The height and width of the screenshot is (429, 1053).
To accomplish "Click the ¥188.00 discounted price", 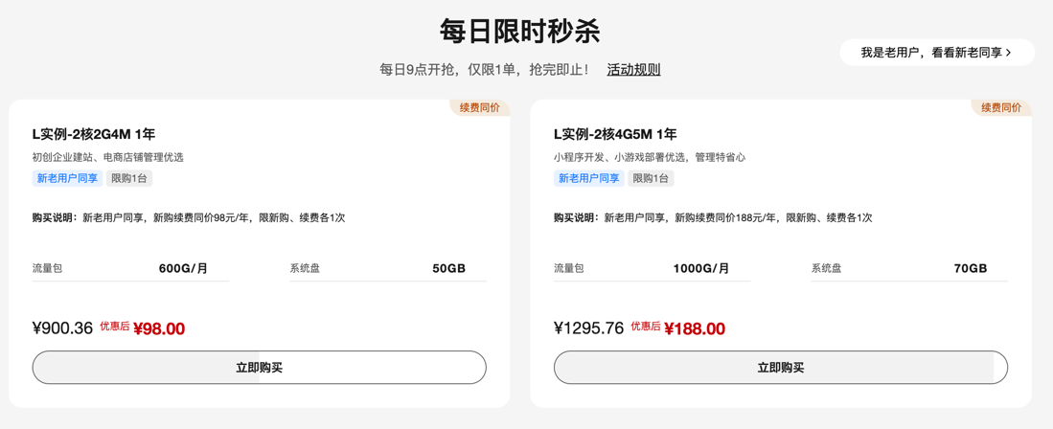I will 695,328.
